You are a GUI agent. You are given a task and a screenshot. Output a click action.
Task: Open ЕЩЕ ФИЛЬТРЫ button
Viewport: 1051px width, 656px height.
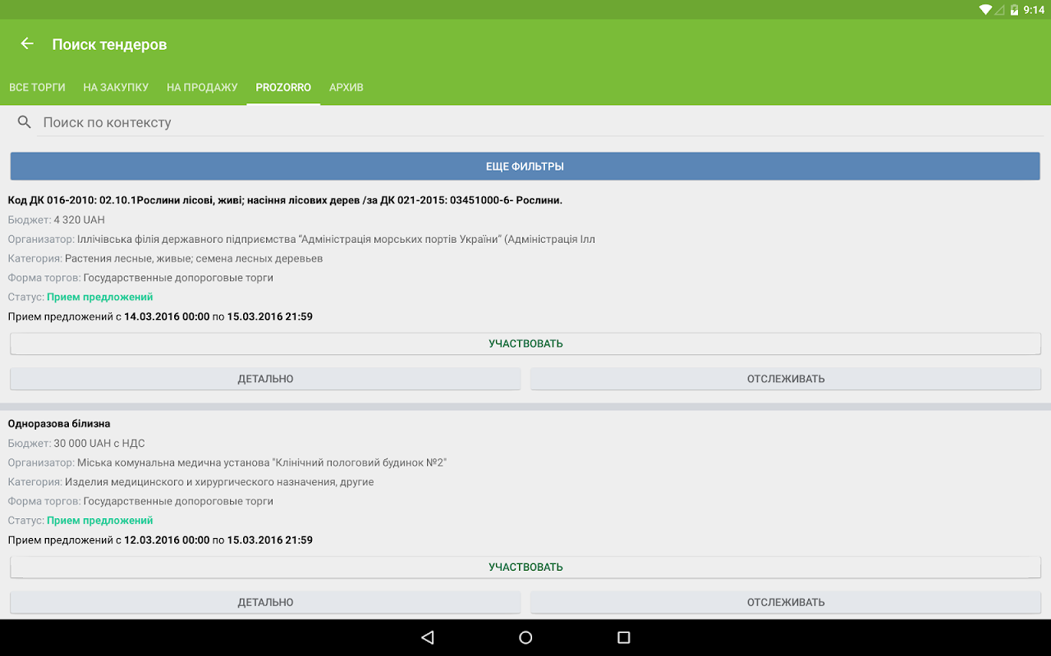[x=525, y=166]
